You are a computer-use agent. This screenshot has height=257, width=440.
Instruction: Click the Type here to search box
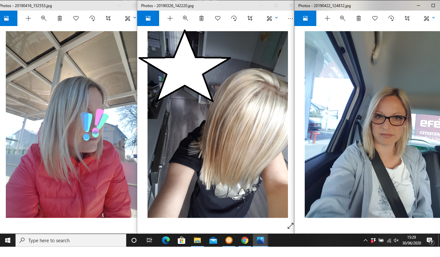pyautogui.click(x=71, y=240)
